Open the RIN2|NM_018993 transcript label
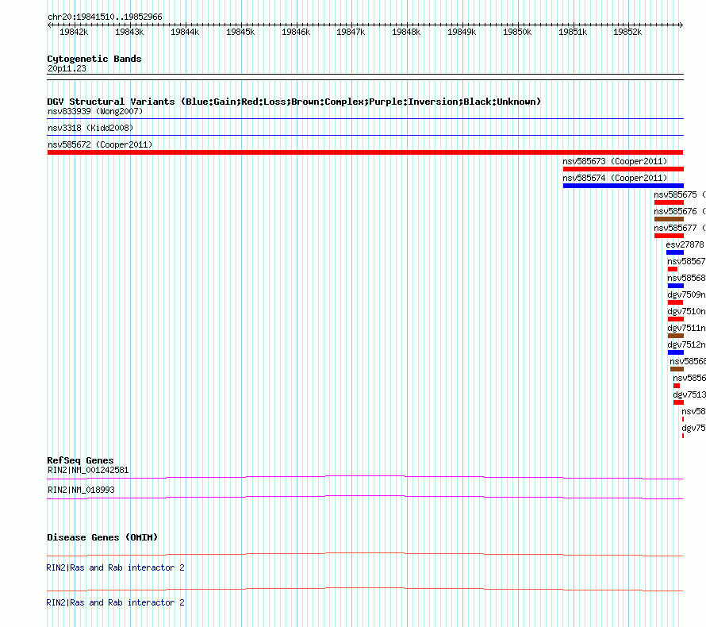Viewport: 706px width, 627px height. 81,490
